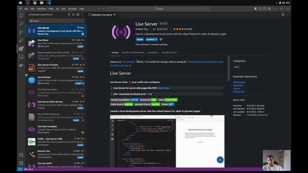Expand the Uninstall button dropdown arrow
Viewport: 308px width, 173px height.
point(156,39)
